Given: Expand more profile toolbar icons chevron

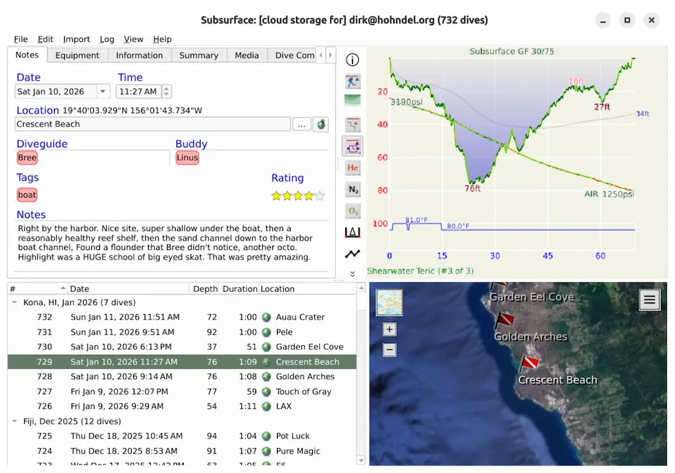Looking at the screenshot, I should coord(353,274).
